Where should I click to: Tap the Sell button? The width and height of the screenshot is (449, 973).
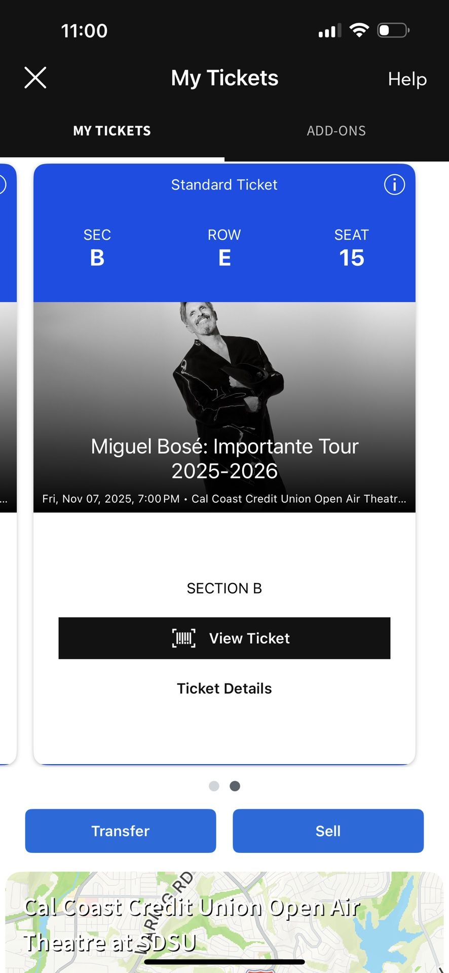coord(328,831)
